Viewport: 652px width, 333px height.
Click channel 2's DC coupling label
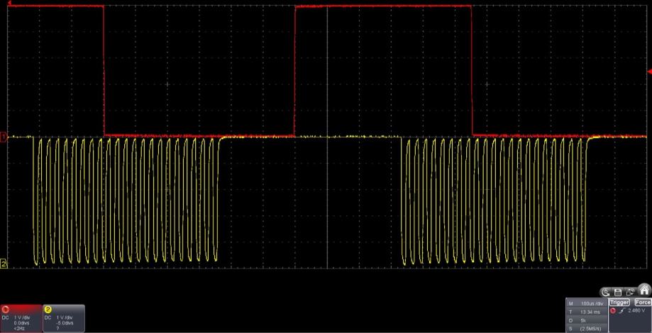tap(48, 317)
